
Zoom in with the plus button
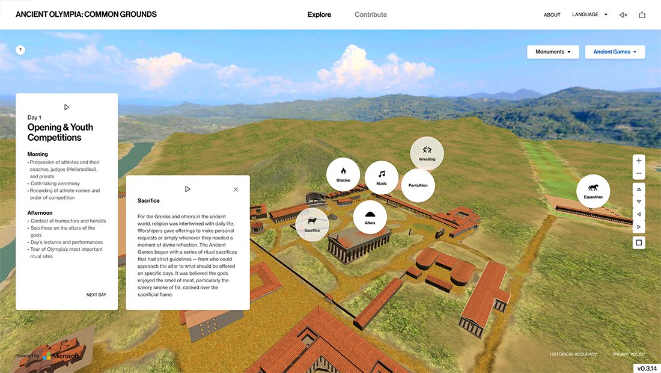point(639,161)
